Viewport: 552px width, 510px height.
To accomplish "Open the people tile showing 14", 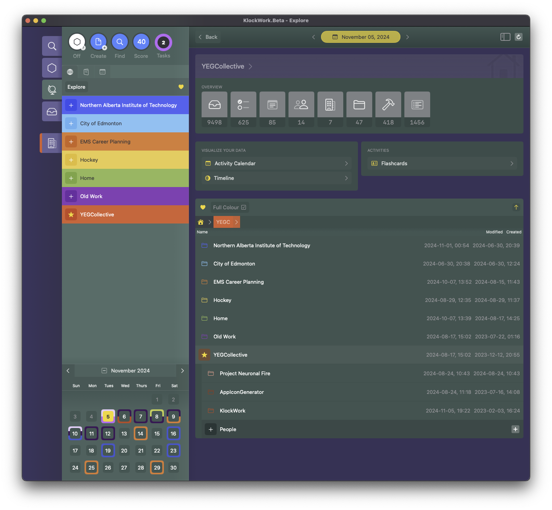I will click(x=301, y=109).
